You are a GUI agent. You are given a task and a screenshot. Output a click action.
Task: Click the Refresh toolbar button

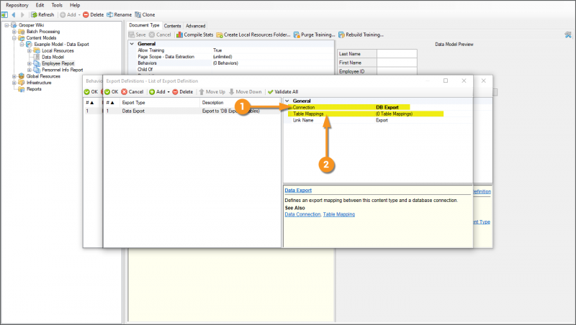[x=42, y=14]
